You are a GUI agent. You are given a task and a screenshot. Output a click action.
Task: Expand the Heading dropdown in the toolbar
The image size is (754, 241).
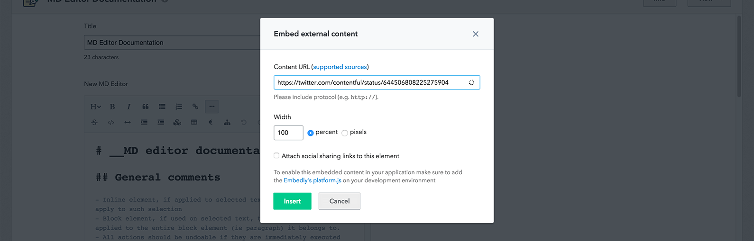coord(95,107)
